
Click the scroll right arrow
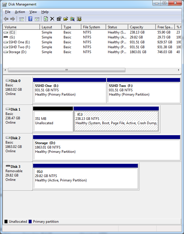pos(179,70)
